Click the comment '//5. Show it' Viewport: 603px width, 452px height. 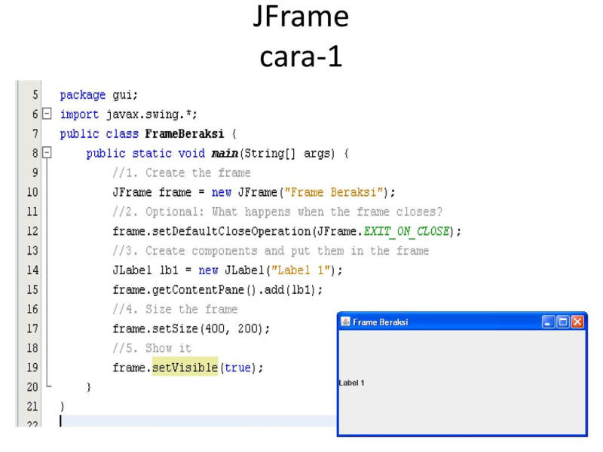pos(152,348)
